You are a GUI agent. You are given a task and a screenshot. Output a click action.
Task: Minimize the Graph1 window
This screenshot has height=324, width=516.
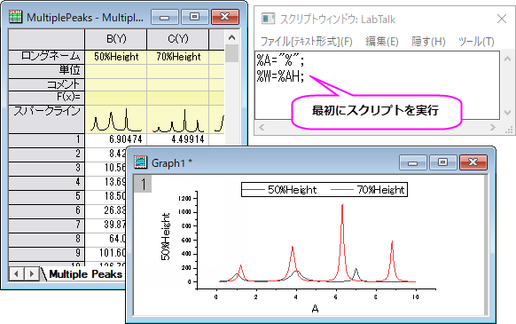coord(413,162)
